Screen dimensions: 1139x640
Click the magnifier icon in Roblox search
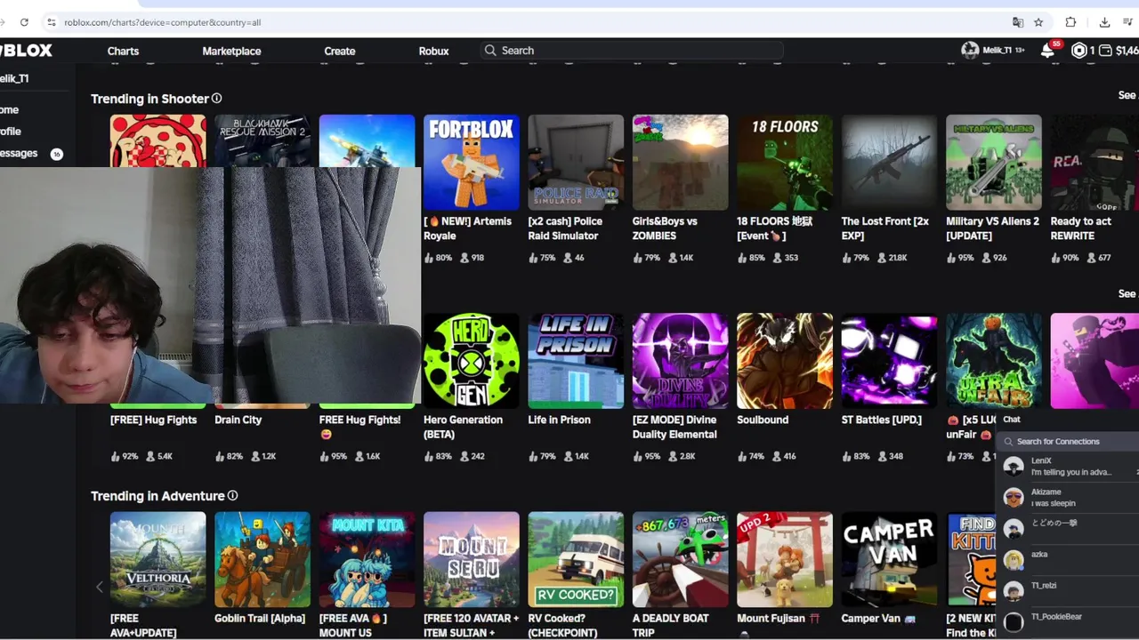490,51
